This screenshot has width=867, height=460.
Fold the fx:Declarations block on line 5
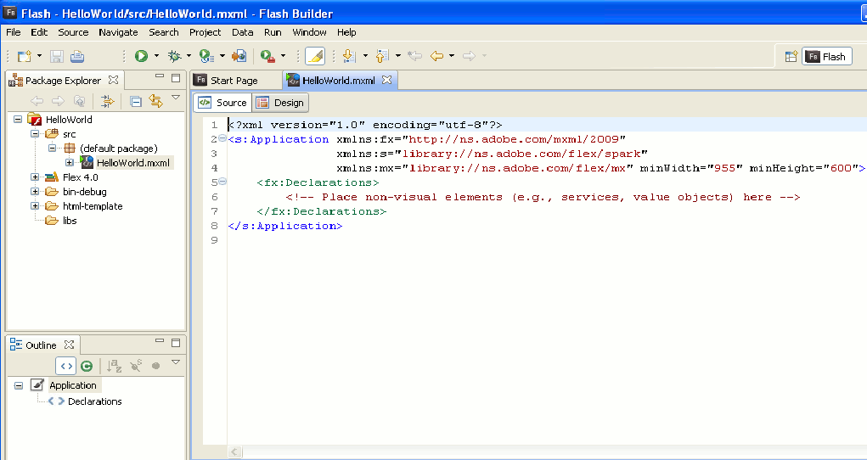[x=222, y=182]
